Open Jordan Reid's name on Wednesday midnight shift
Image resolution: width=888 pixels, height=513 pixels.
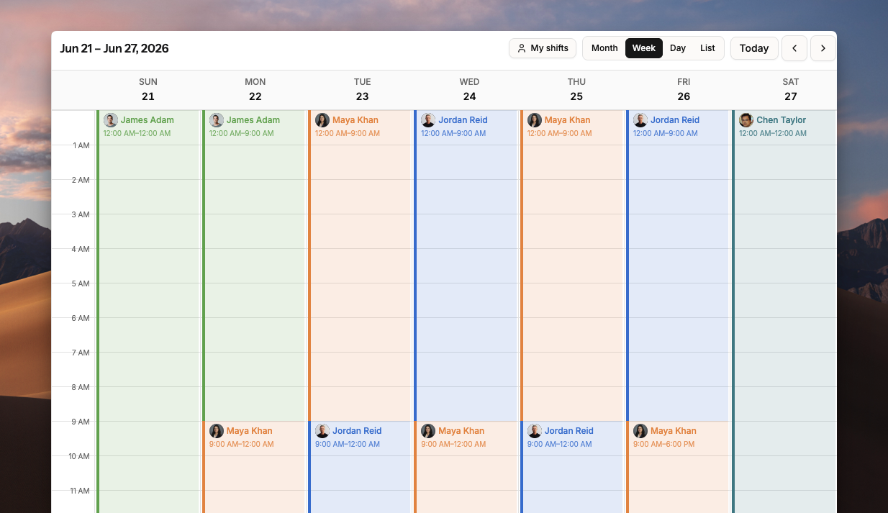tap(463, 120)
